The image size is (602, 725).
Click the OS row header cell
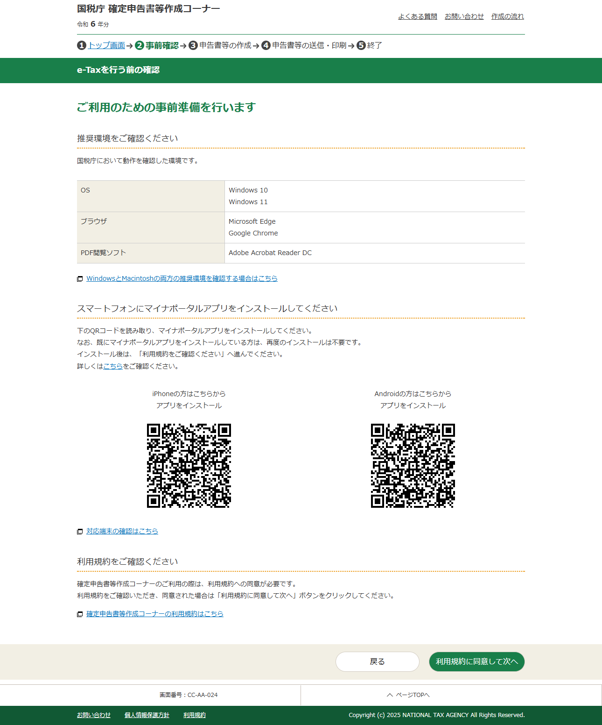coord(151,196)
